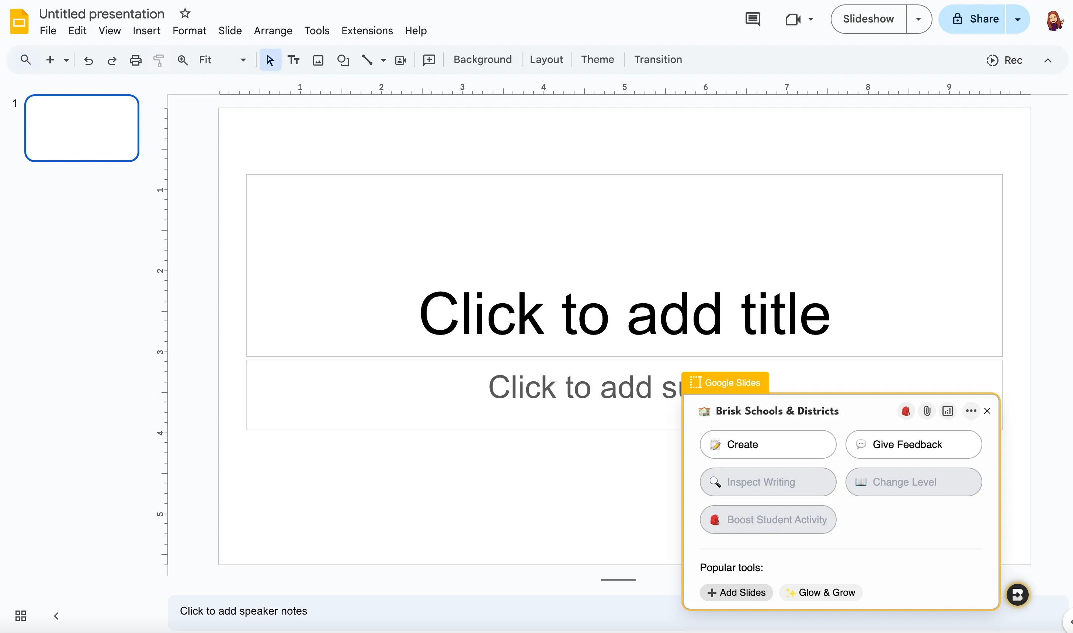Screen dimensions: 1073x633
Task: Click the Create button in Brisk
Action: tap(767, 444)
